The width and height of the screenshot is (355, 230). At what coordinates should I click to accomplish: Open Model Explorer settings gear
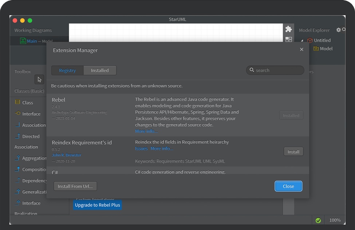click(338, 30)
